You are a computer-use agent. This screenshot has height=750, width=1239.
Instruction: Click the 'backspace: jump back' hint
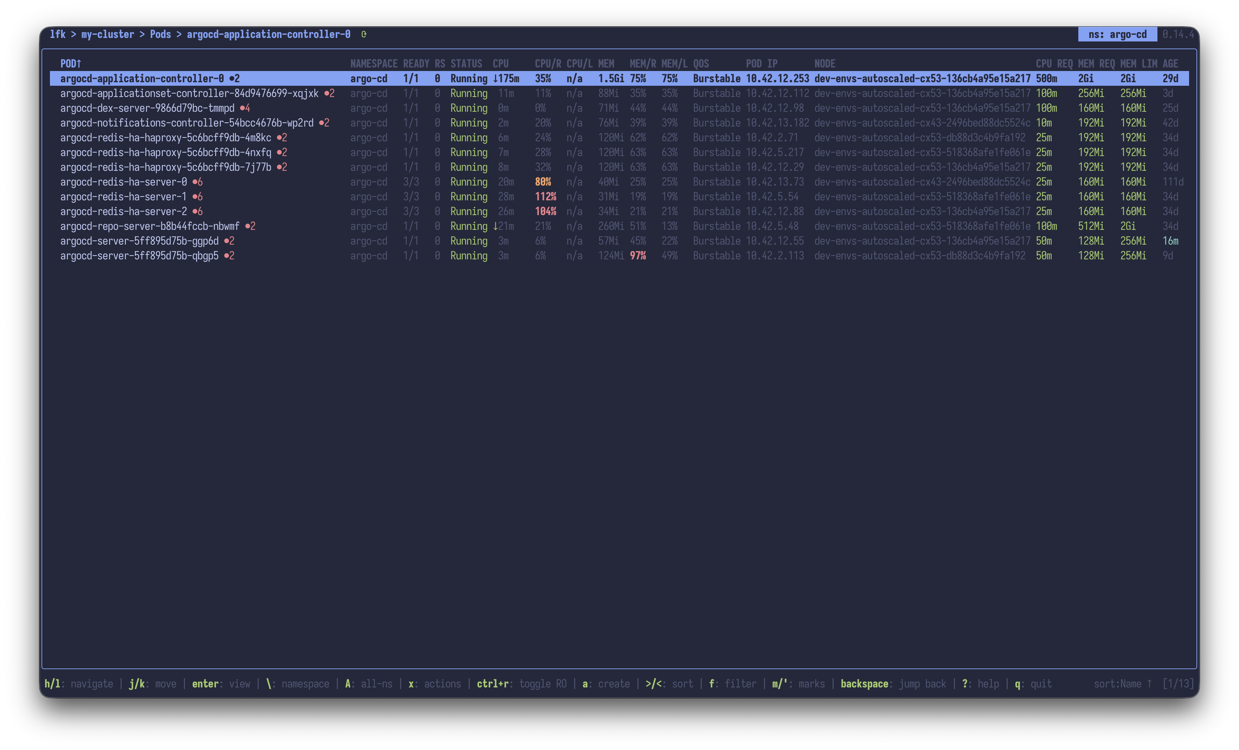click(x=893, y=684)
